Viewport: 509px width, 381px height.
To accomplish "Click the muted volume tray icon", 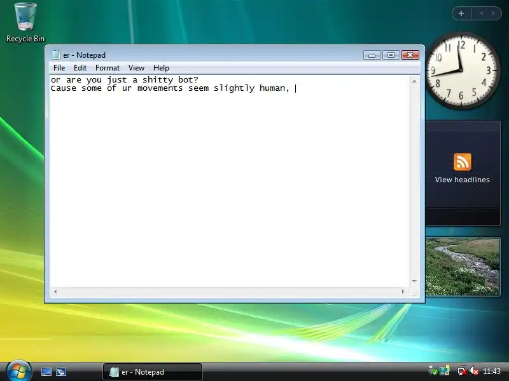I will click(x=474, y=371).
